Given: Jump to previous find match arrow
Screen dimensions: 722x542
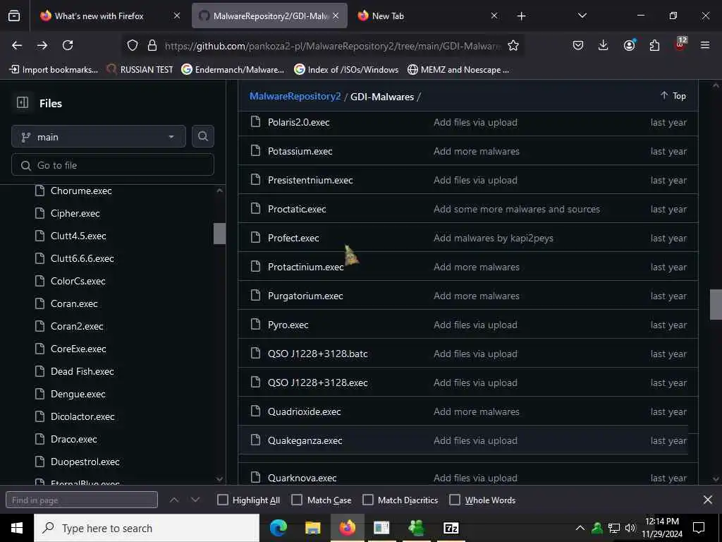Looking at the screenshot, I should 174,500.
